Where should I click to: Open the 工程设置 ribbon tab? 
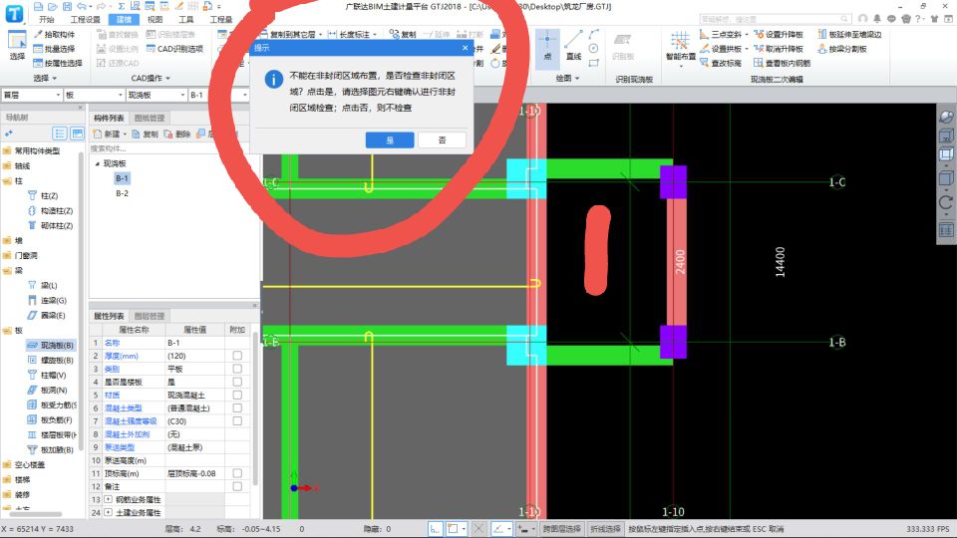point(85,20)
